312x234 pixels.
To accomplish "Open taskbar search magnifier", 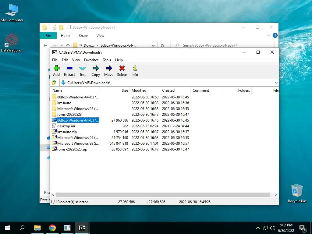I will pos(22,228).
